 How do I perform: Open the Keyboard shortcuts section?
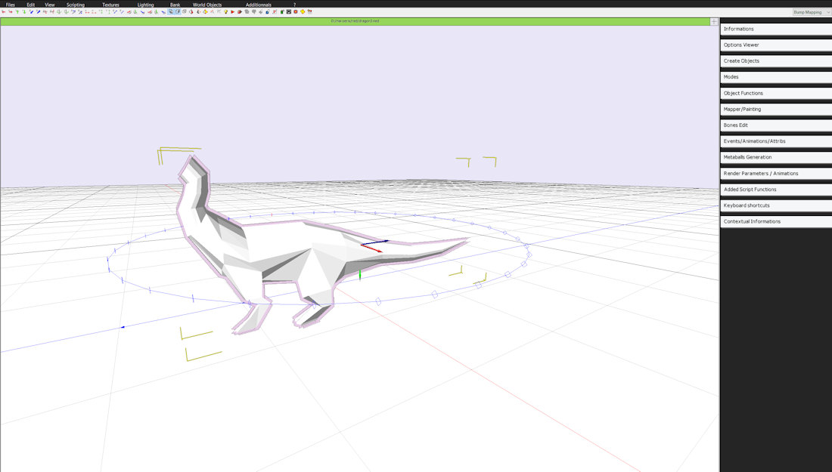pos(776,205)
